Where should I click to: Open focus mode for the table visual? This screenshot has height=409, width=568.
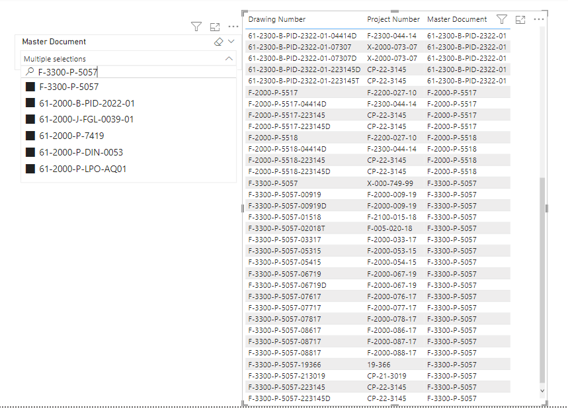pos(520,20)
